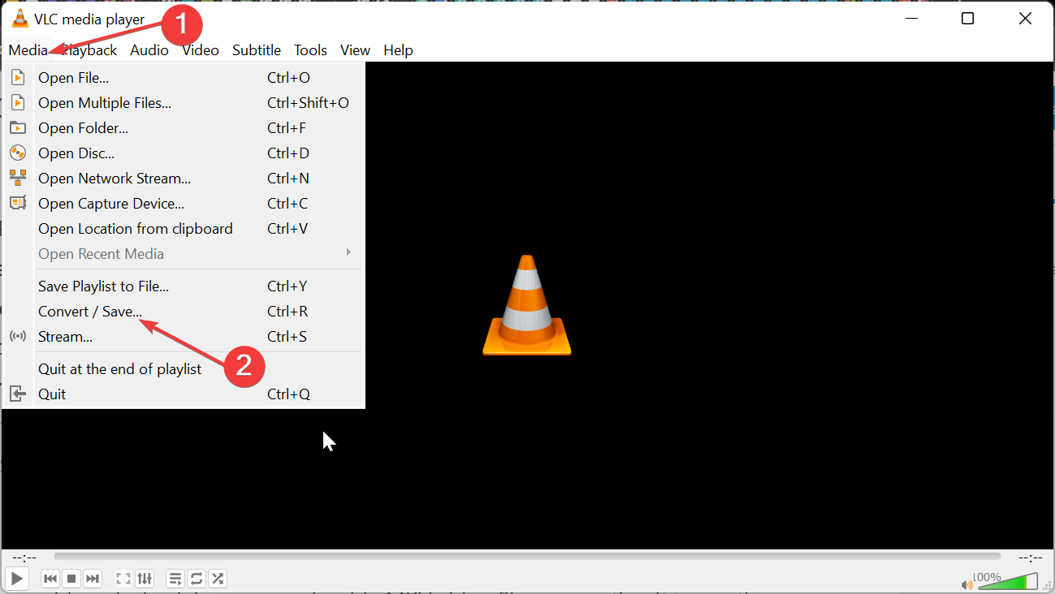Click the remaining time label
This screenshot has width=1055, height=594.
pyautogui.click(x=1030, y=557)
